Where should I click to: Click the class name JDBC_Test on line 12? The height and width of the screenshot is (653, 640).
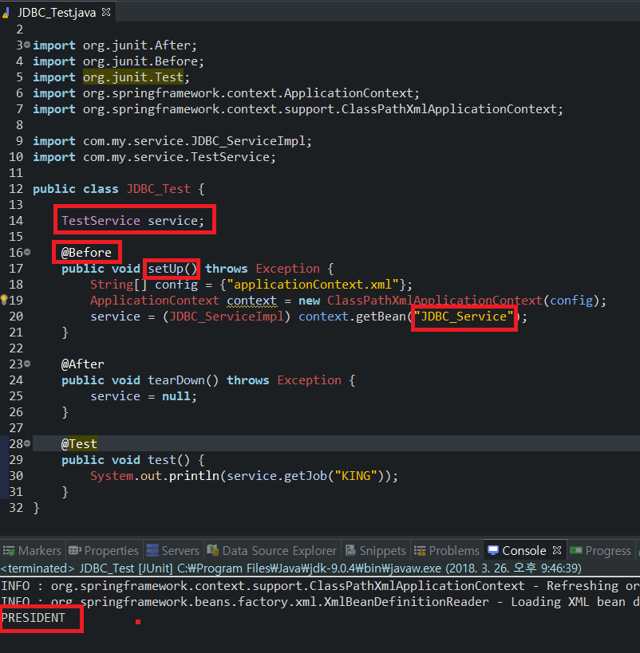point(159,189)
